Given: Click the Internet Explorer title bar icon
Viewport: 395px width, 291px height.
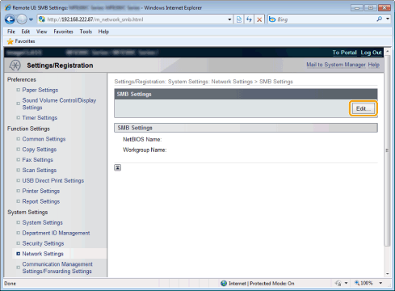Looking at the screenshot, I should point(8,7).
